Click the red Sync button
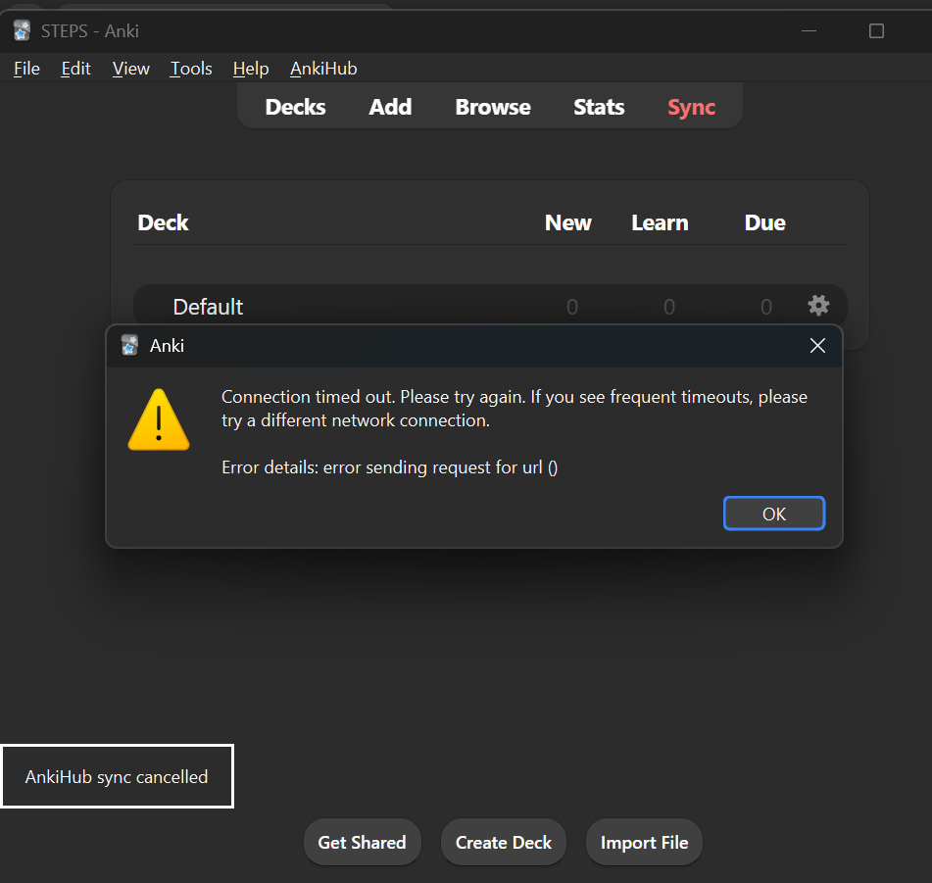The width and height of the screenshot is (932, 883). pyautogui.click(x=691, y=107)
